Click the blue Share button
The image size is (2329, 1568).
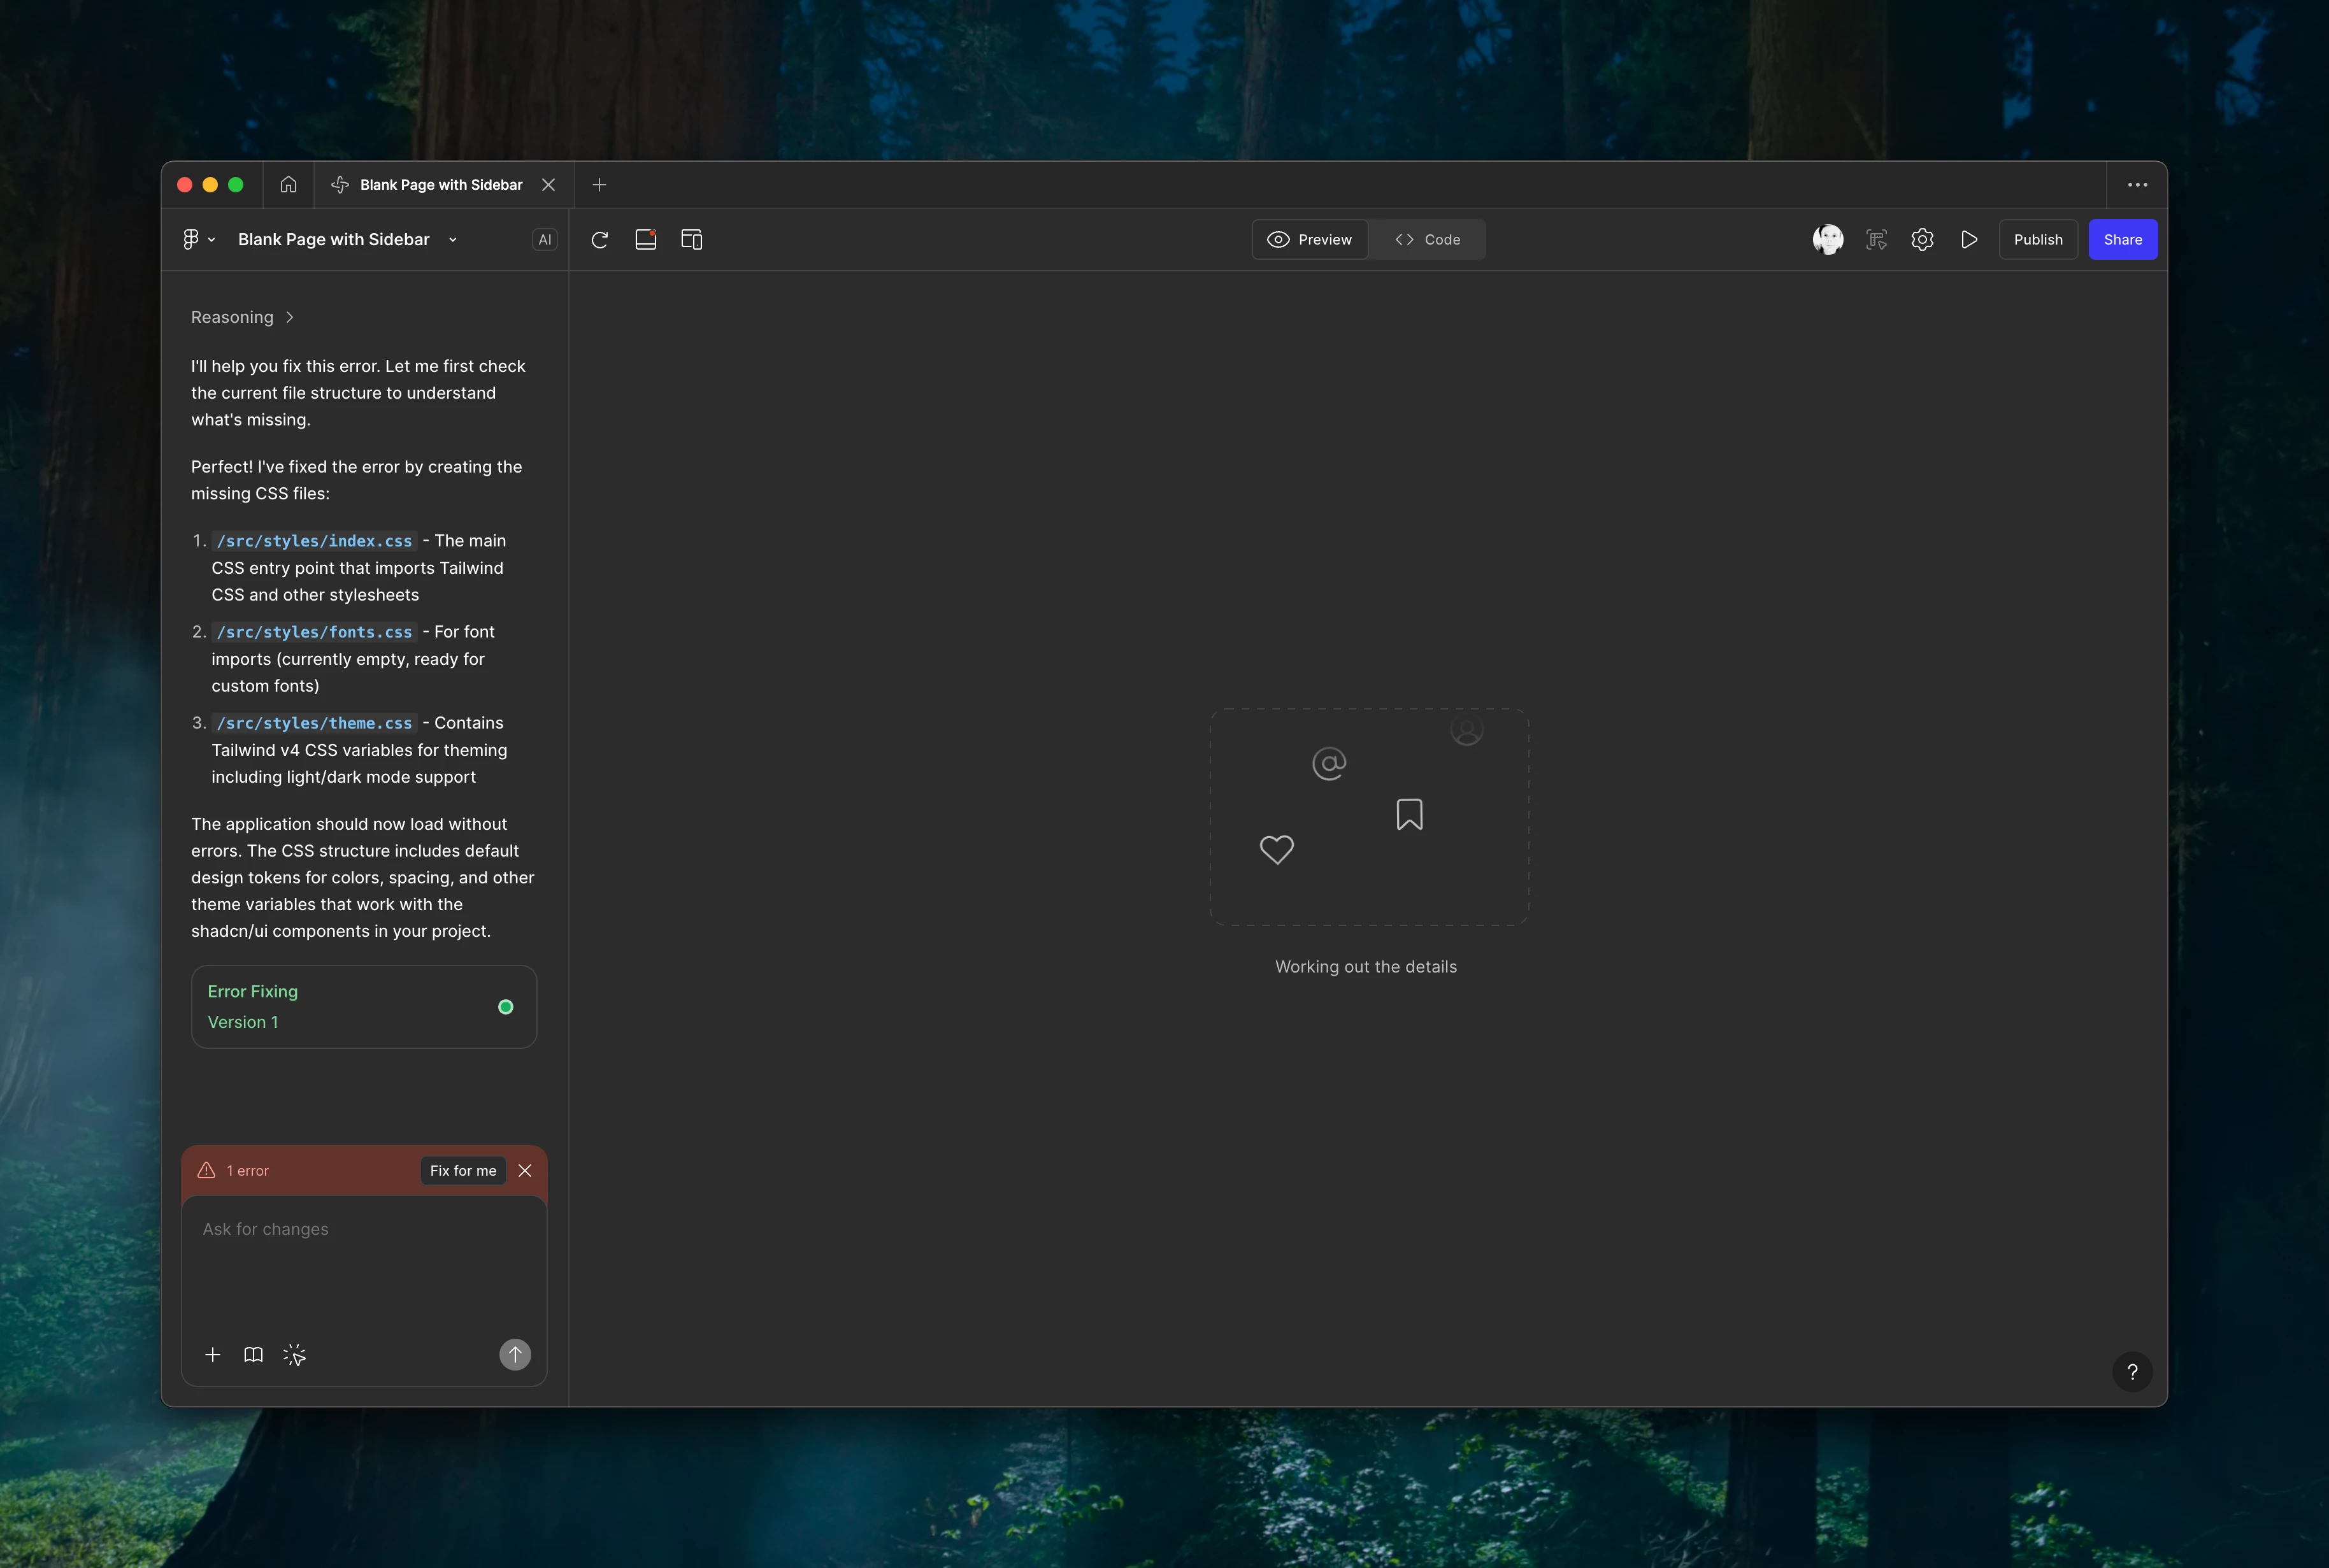coord(2122,240)
